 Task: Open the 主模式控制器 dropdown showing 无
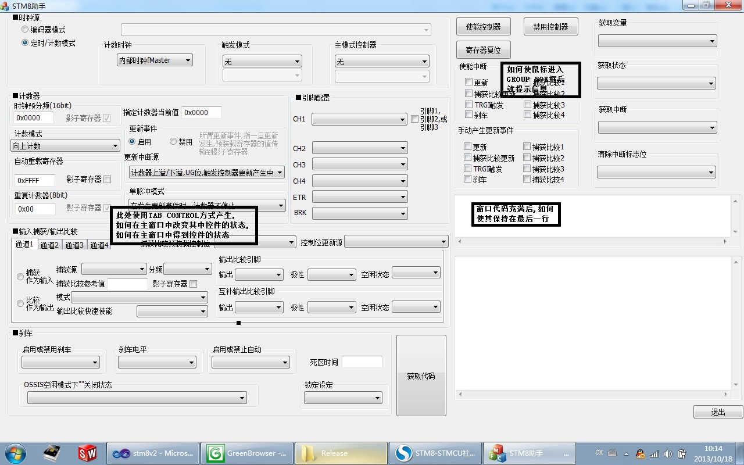[382, 61]
